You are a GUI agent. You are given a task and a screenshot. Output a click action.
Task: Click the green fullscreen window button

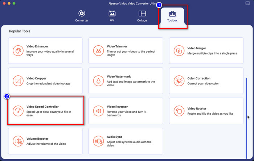pos(14,3)
